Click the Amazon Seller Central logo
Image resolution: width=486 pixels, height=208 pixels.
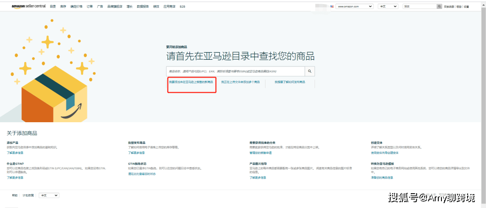click(x=29, y=6)
